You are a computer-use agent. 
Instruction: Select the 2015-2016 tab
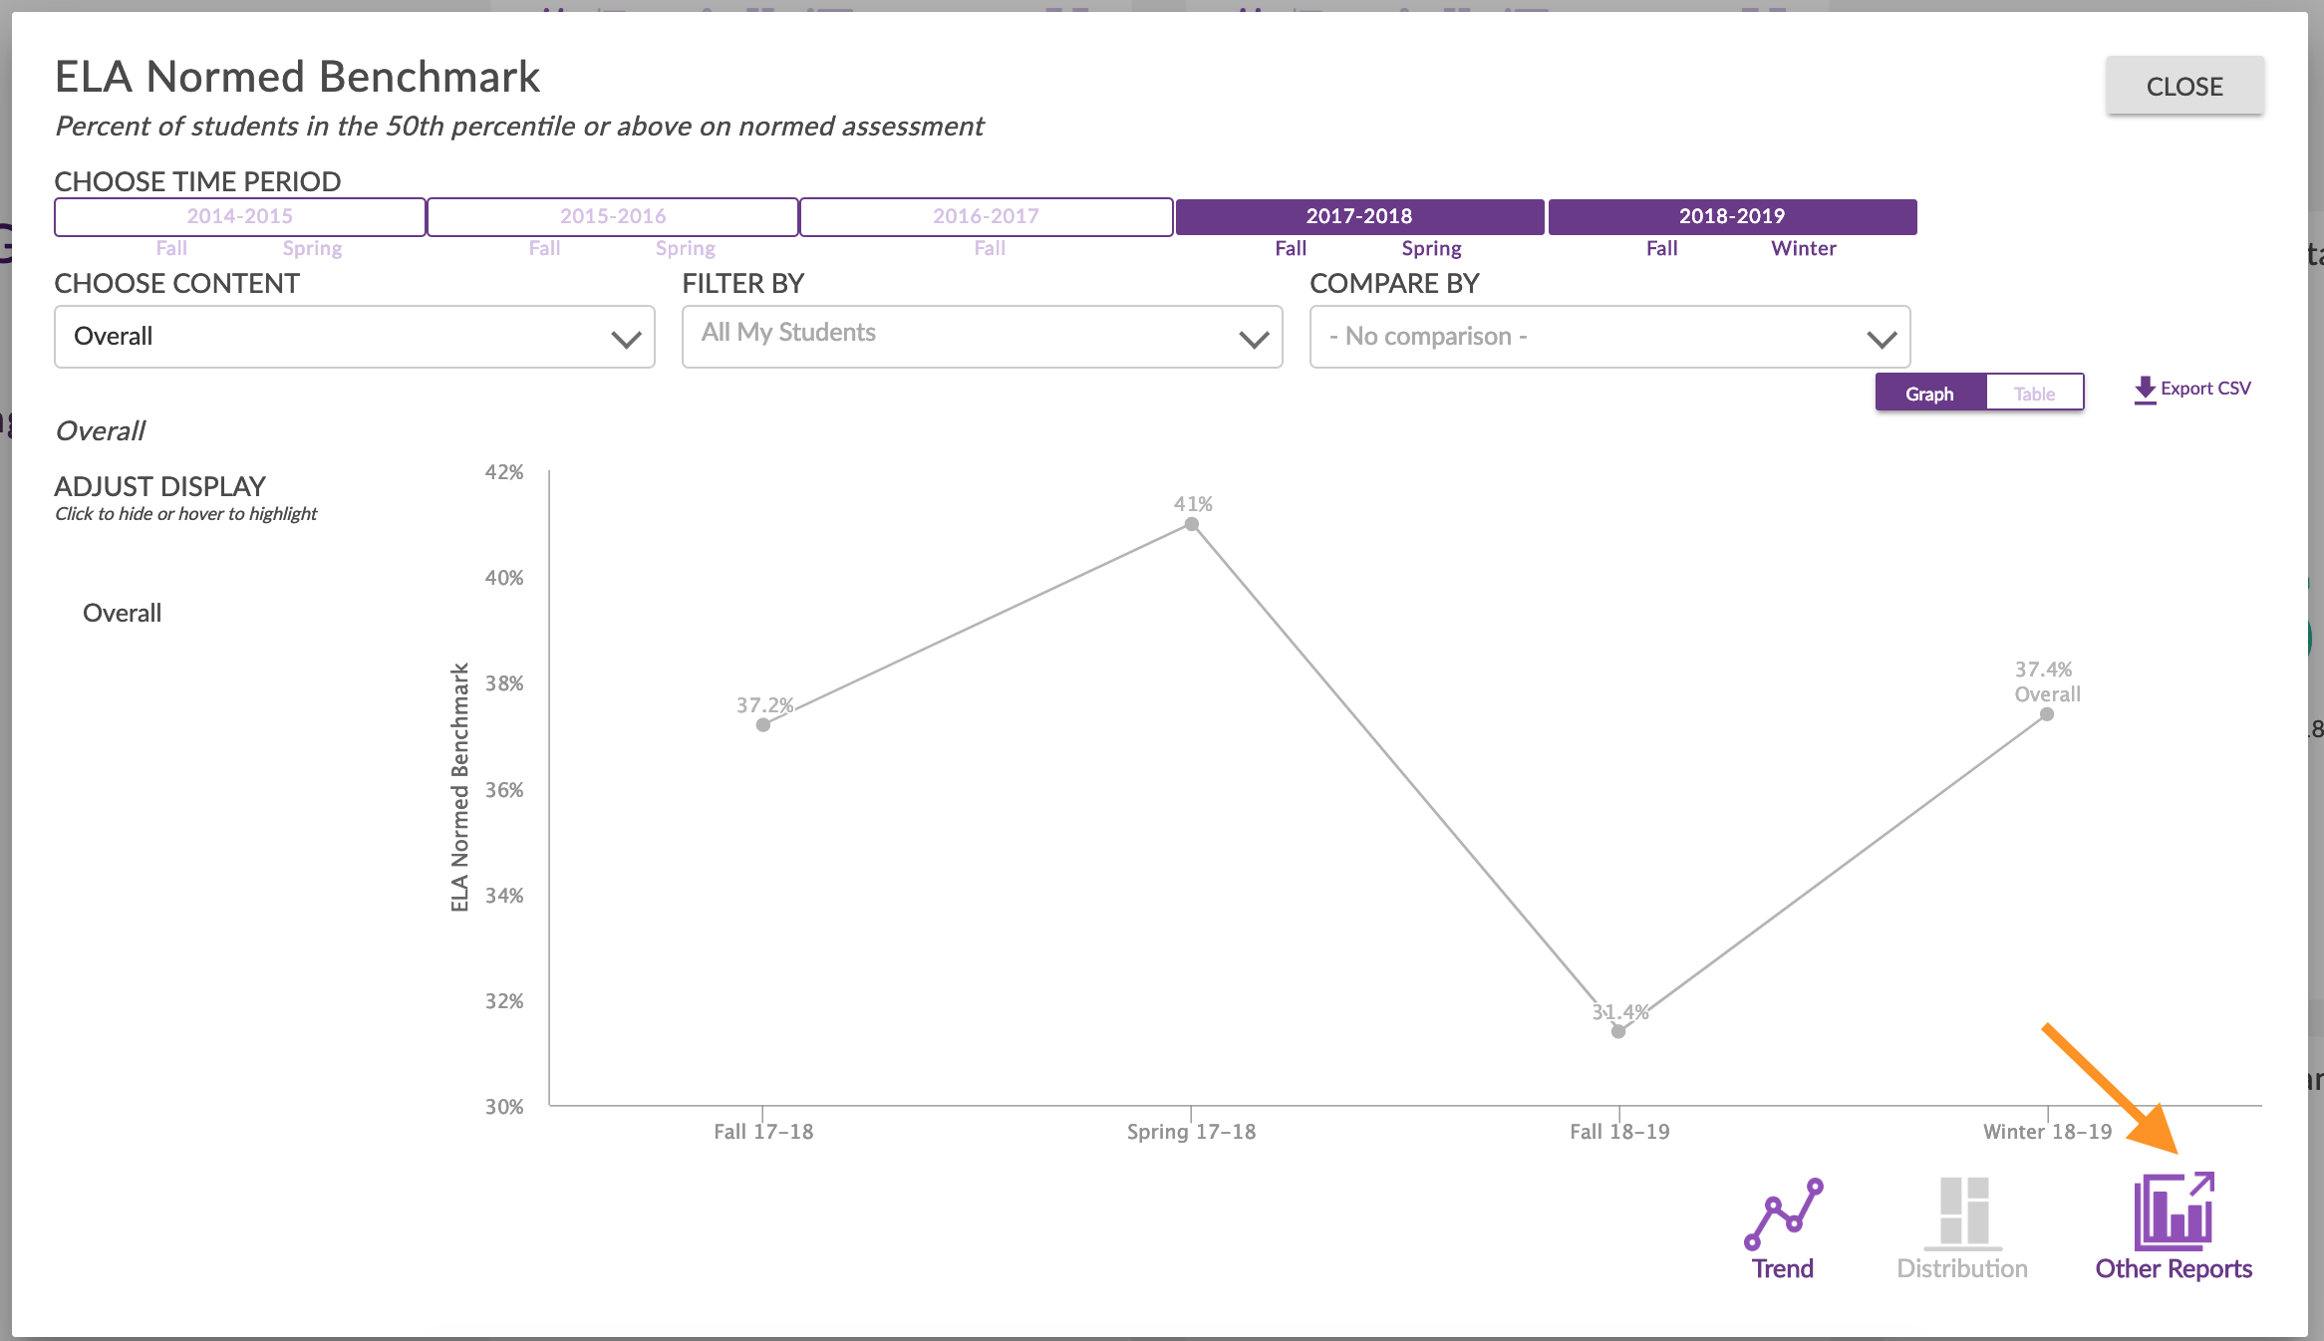click(x=613, y=215)
